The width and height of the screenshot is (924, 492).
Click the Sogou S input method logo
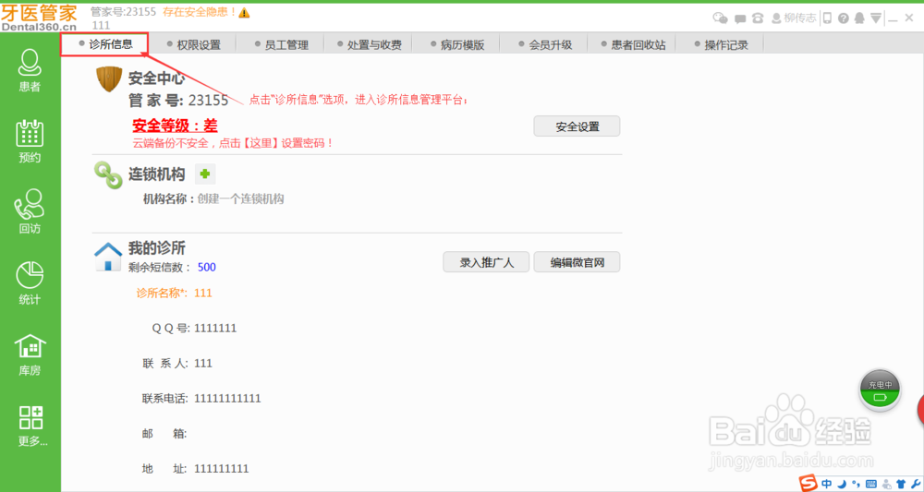[808, 483]
